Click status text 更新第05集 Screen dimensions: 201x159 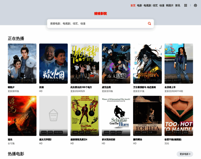point(13,91)
